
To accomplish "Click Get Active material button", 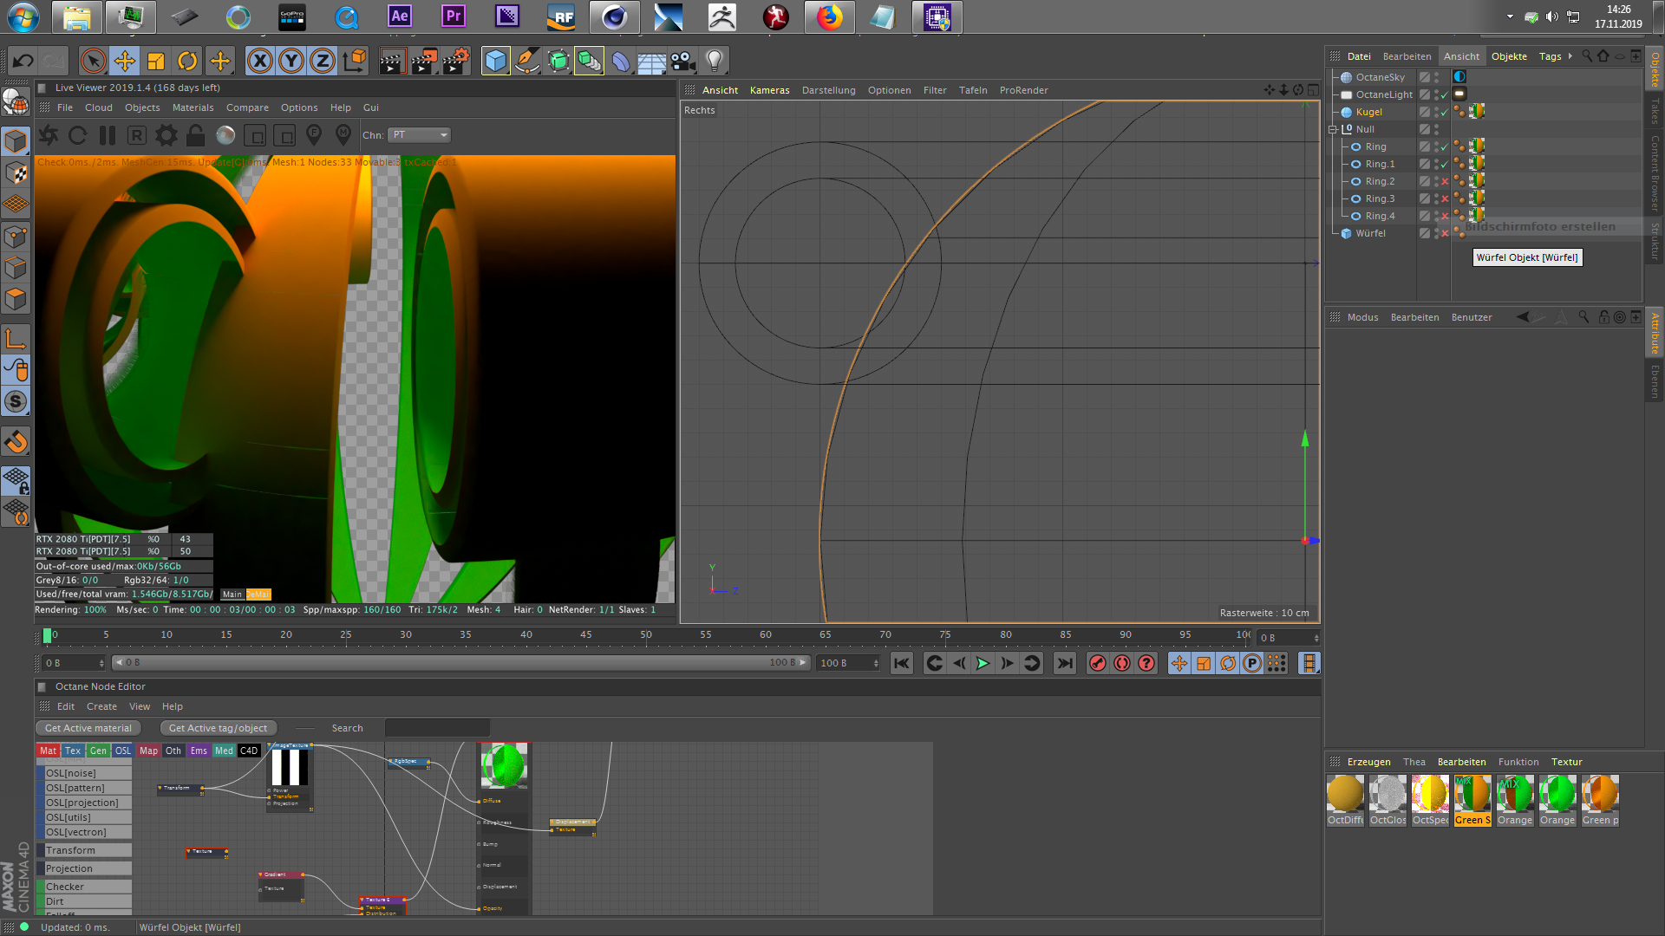I will 88,728.
